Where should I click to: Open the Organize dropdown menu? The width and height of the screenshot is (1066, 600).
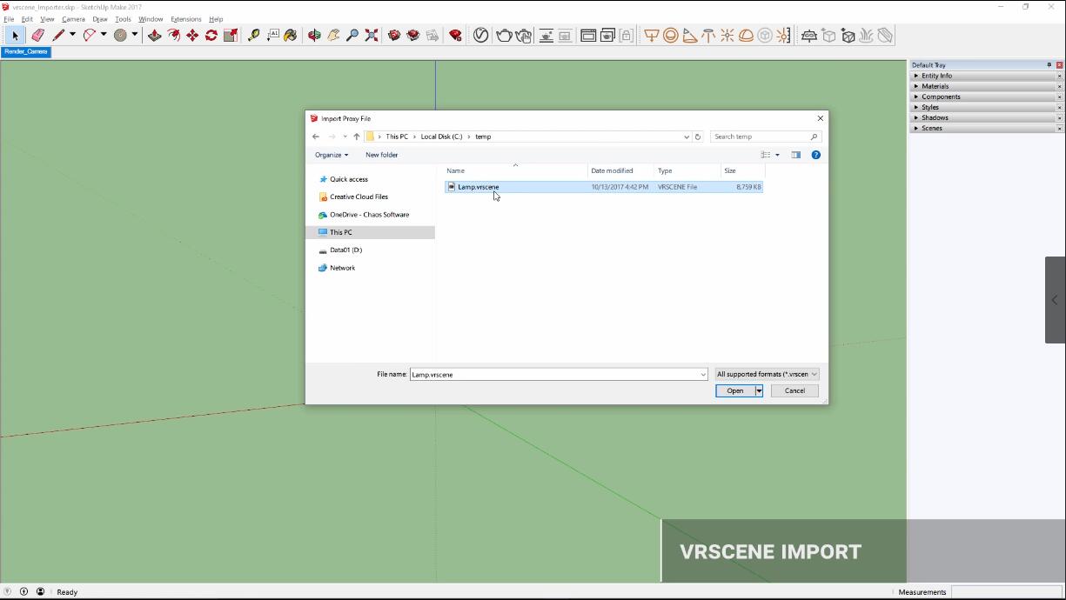pyautogui.click(x=332, y=155)
